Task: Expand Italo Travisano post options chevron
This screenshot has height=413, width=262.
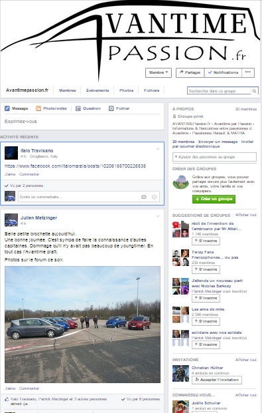Action: coord(158,149)
